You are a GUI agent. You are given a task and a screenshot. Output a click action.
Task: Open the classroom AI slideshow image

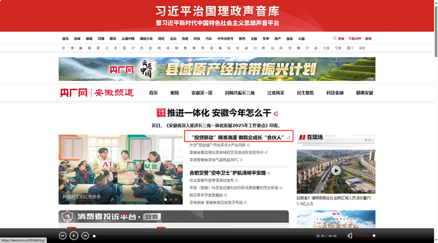(120, 169)
